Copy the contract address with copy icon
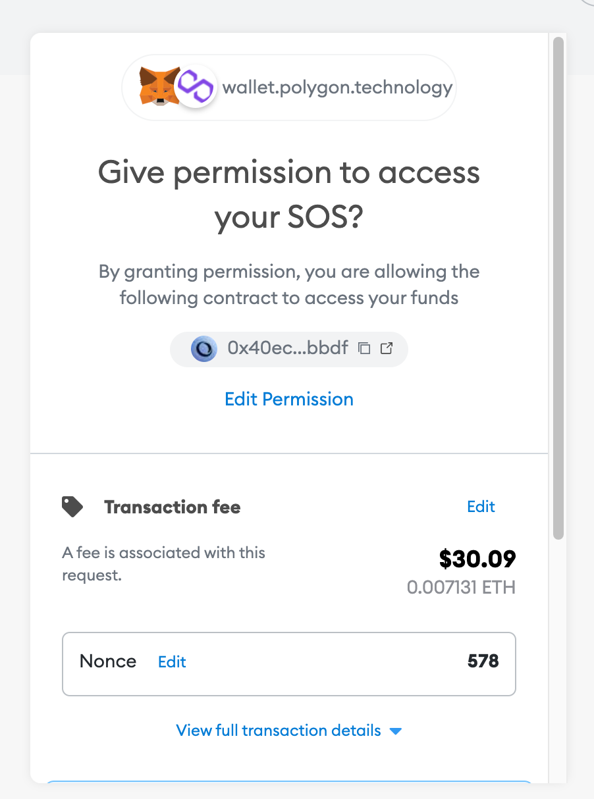 tap(364, 348)
